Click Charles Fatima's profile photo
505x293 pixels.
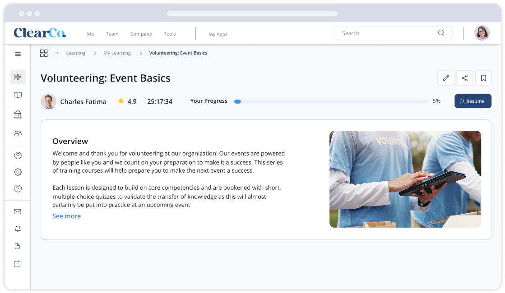pos(48,101)
